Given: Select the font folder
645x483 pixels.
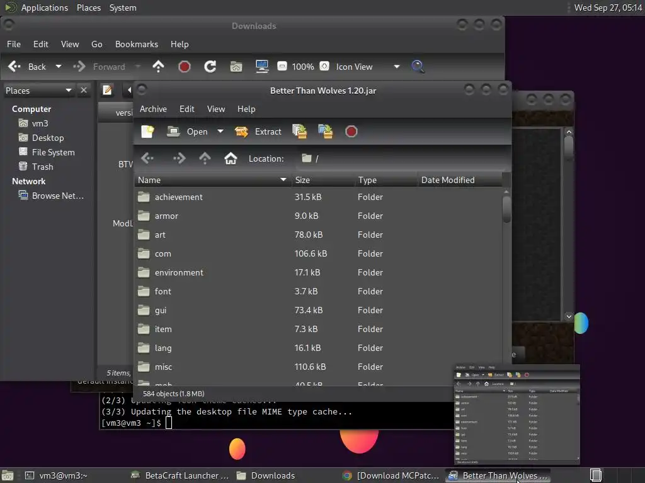Looking at the screenshot, I should [x=318, y=292].
